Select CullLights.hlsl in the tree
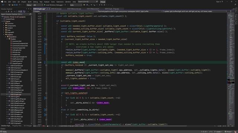This screenshot has width=238, height=133. (17, 50)
